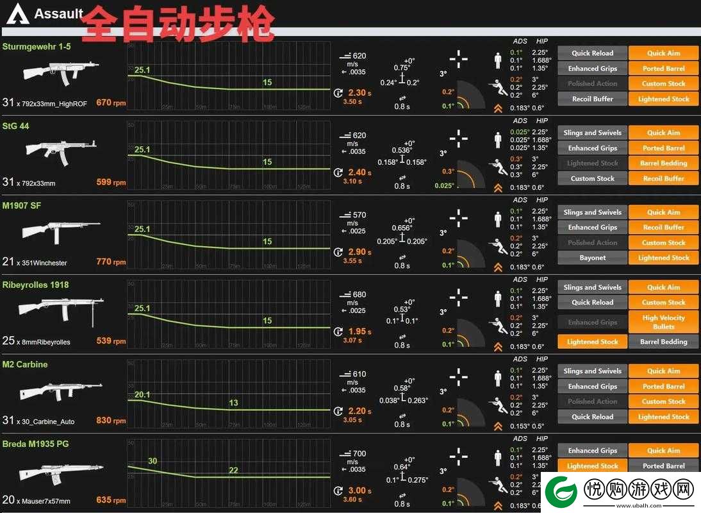Click the Sturmgewehr 1-5 weapon name
Viewport: 701px width, 513px height.
pos(37,47)
